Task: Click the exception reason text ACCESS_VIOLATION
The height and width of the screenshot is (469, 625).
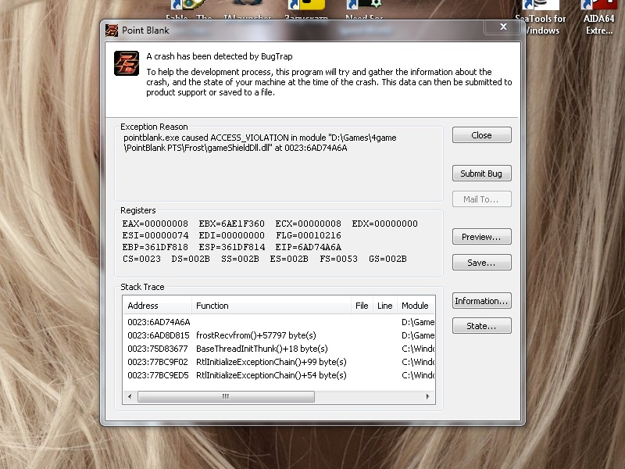Action: coord(249,138)
